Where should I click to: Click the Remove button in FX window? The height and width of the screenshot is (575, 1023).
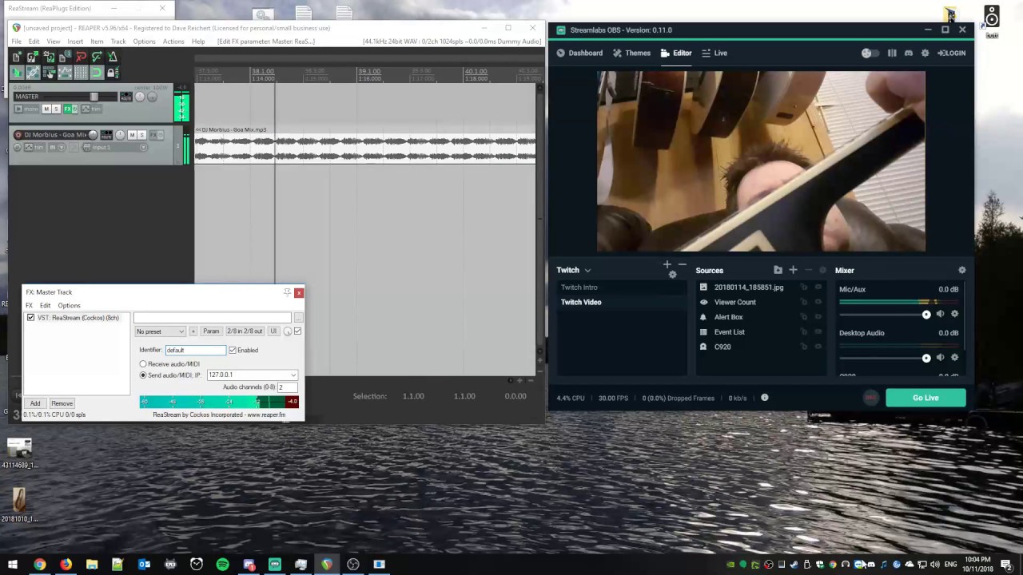tap(62, 403)
